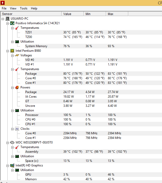The image size is (162, 183).
Task: Click the USUARIO-PC computer icon
Action: (x=7, y=19)
